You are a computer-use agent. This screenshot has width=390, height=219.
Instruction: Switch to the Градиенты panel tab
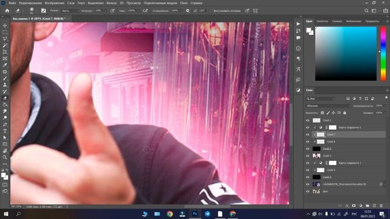pos(372,21)
